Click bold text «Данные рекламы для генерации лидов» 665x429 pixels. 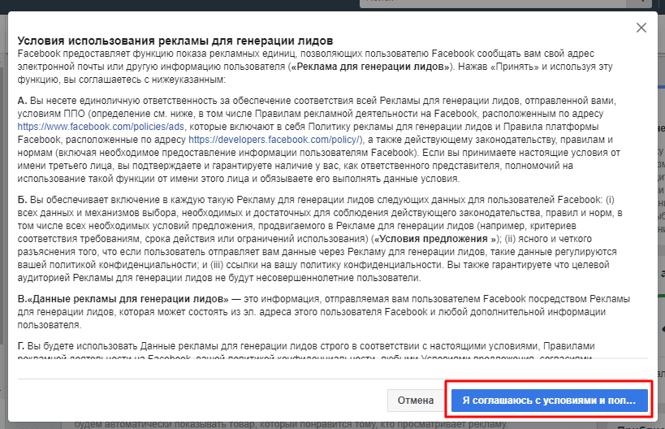point(127,299)
